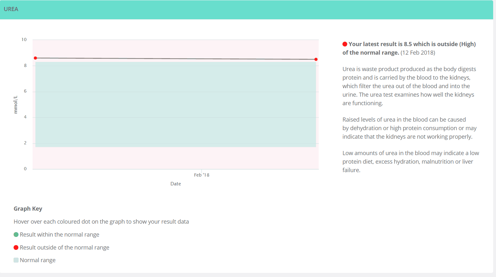Image resolution: width=496 pixels, height=277 pixels.
Task: Click the latest result 8.5 bold statement
Action: pyautogui.click(x=412, y=44)
